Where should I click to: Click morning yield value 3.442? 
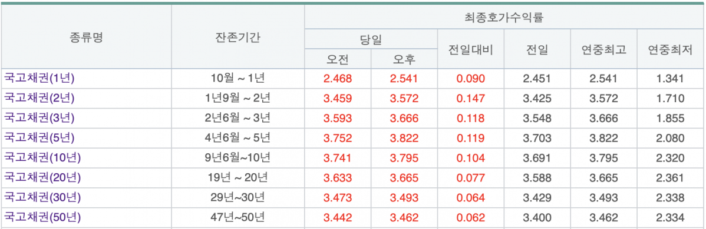338,218
